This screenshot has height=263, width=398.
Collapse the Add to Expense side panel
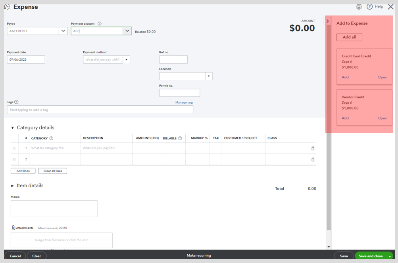pyautogui.click(x=327, y=21)
